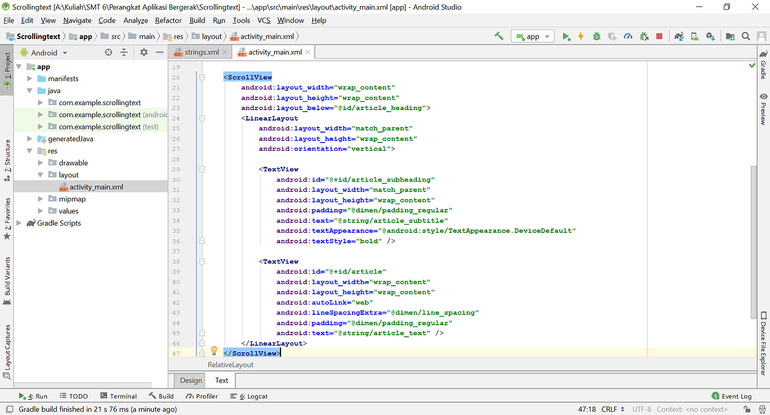Sync project with Gradle files
770x415 pixels.
pyautogui.click(x=678, y=35)
